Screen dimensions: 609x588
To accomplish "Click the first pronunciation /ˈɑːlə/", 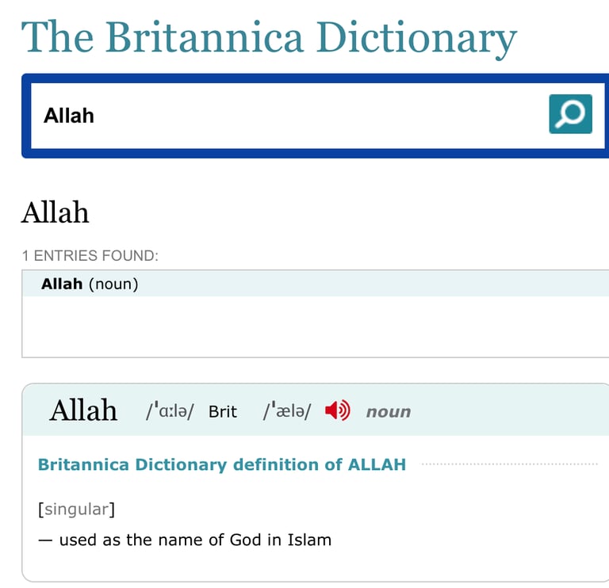I will pyautogui.click(x=169, y=411).
